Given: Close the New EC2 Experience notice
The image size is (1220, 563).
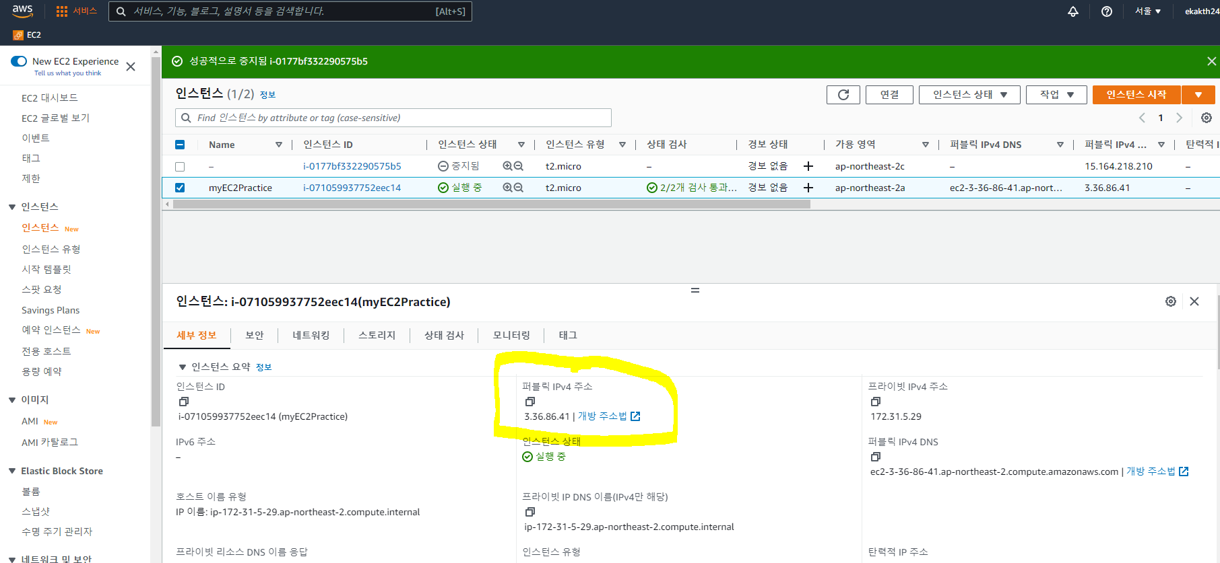Looking at the screenshot, I should coord(131,67).
